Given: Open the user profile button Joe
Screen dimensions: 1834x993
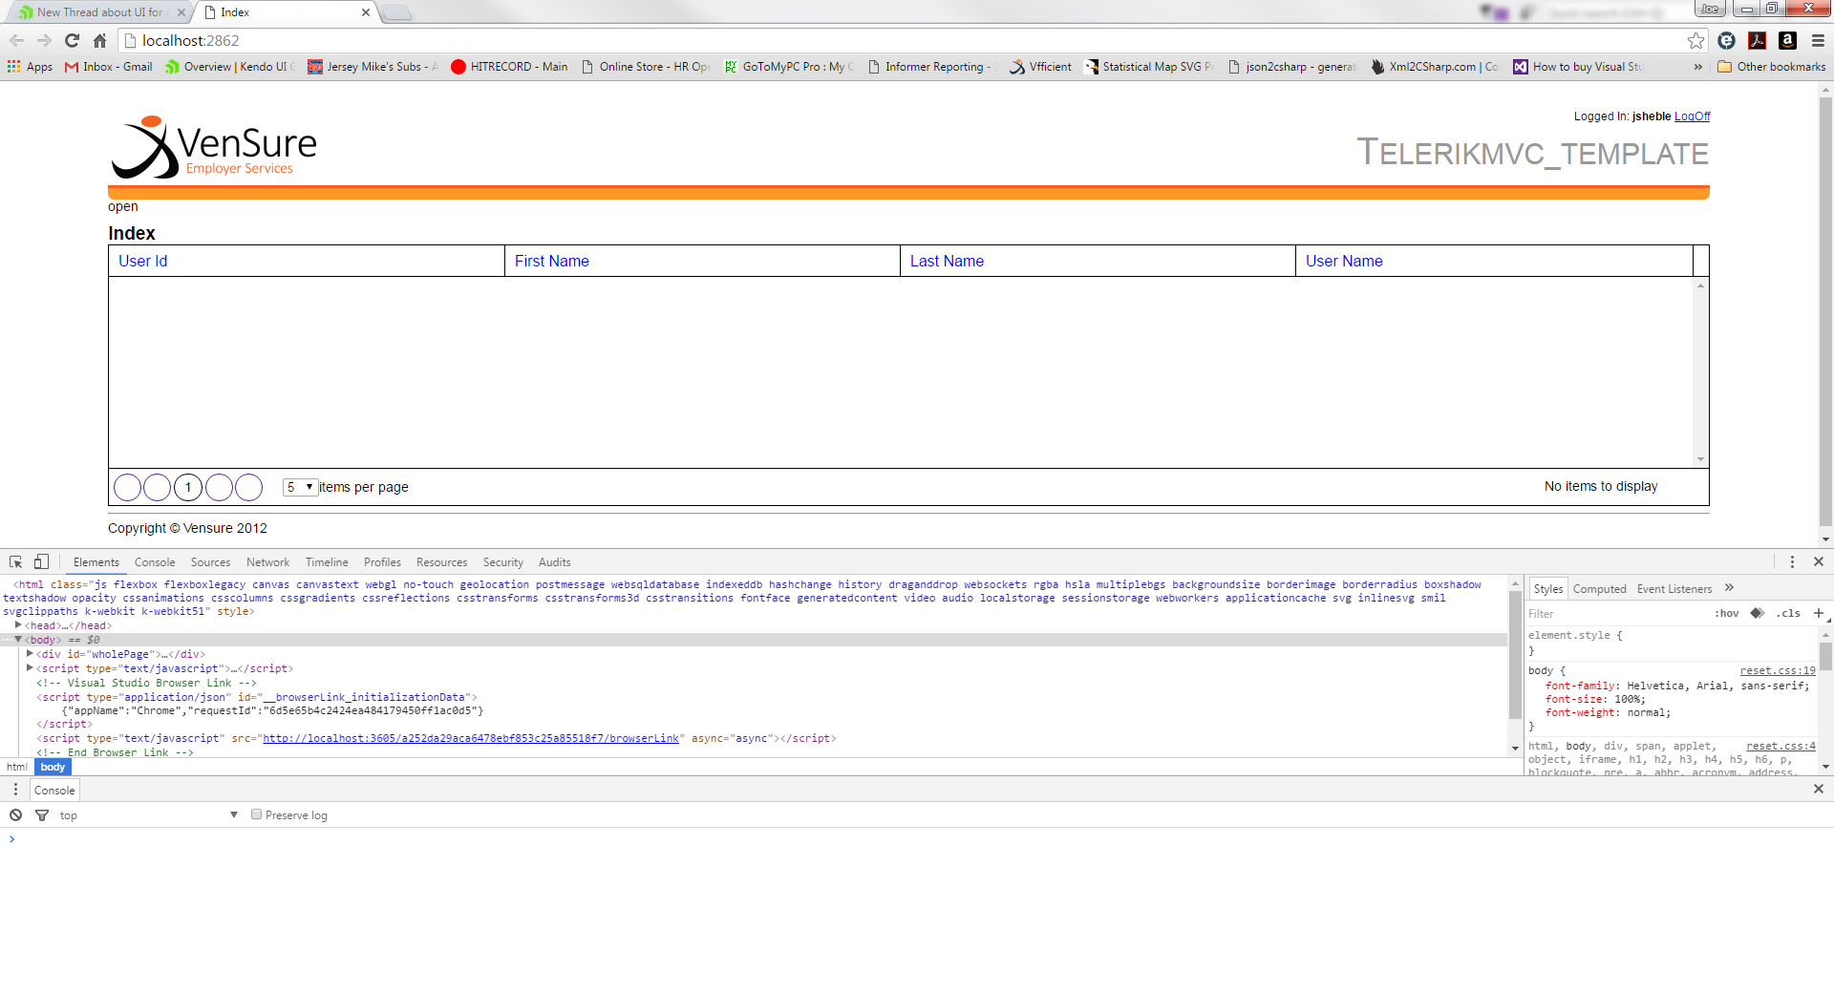Looking at the screenshot, I should pyautogui.click(x=1710, y=9).
